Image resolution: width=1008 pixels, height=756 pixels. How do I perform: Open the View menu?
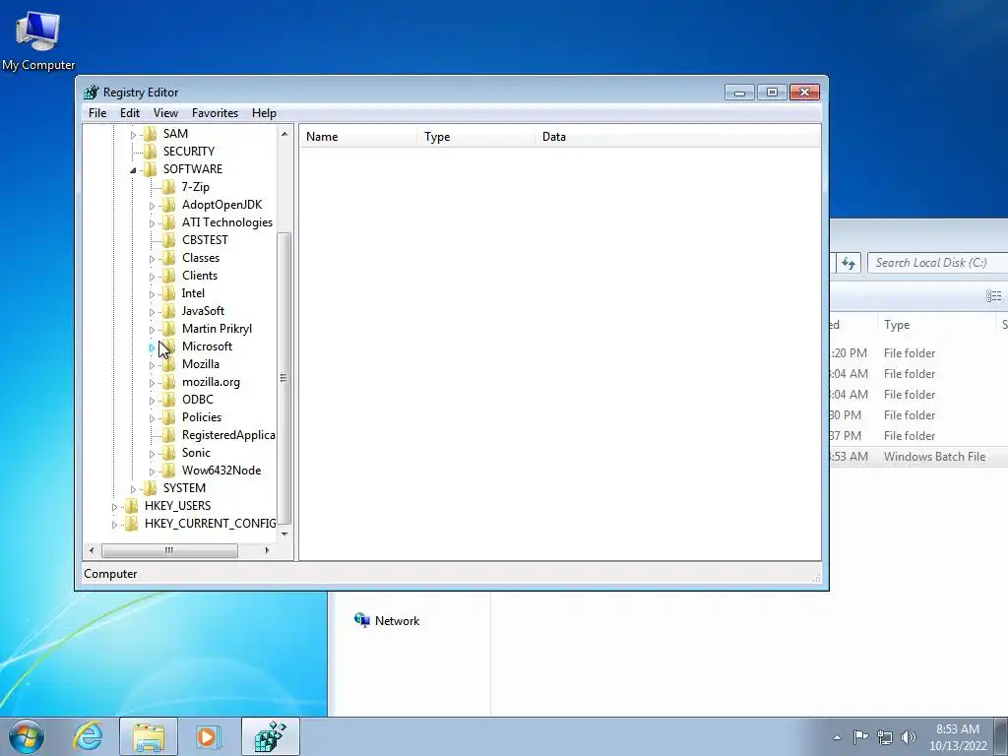tap(165, 113)
